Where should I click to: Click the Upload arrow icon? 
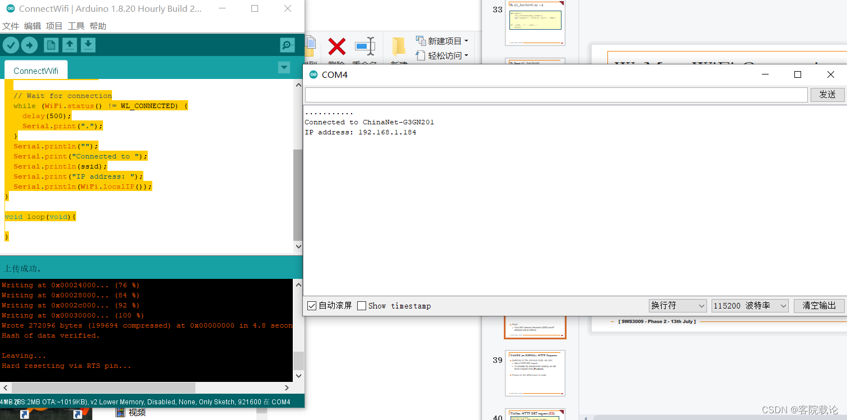coord(29,45)
